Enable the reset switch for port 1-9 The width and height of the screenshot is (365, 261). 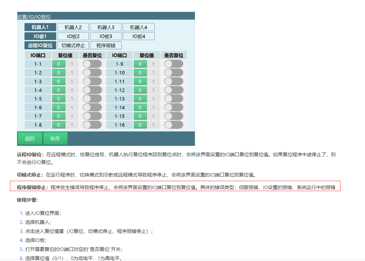point(173,64)
